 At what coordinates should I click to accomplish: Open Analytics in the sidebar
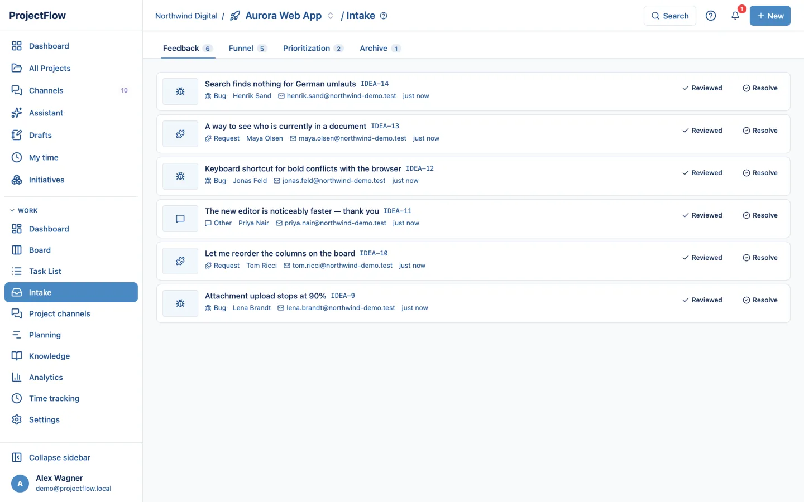point(71,377)
